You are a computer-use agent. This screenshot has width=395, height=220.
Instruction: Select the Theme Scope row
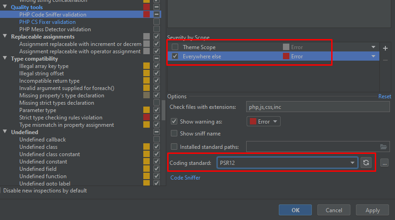273,47
